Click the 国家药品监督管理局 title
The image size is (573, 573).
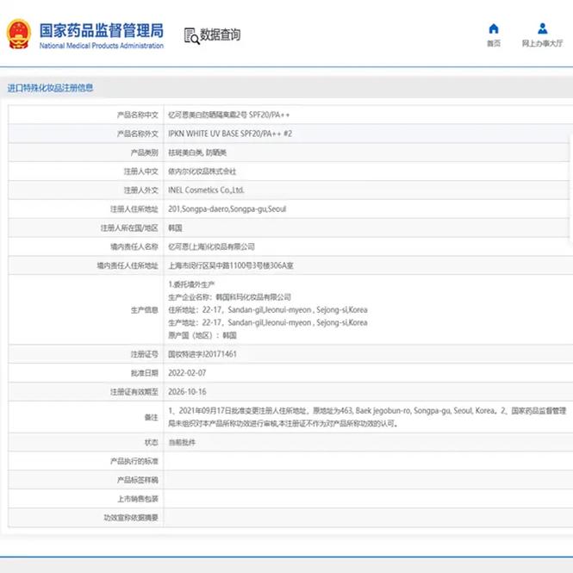[102, 30]
